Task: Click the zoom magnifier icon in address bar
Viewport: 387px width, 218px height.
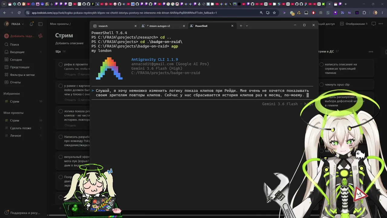Action: click(261, 13)
